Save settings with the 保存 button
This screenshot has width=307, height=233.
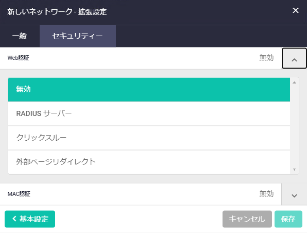tap(288, 219)
